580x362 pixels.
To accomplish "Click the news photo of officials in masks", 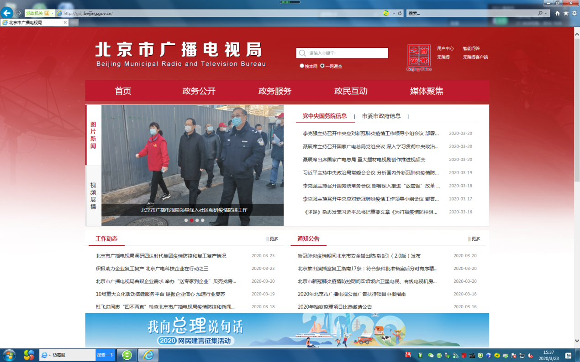I will click(x=192, y=165).
